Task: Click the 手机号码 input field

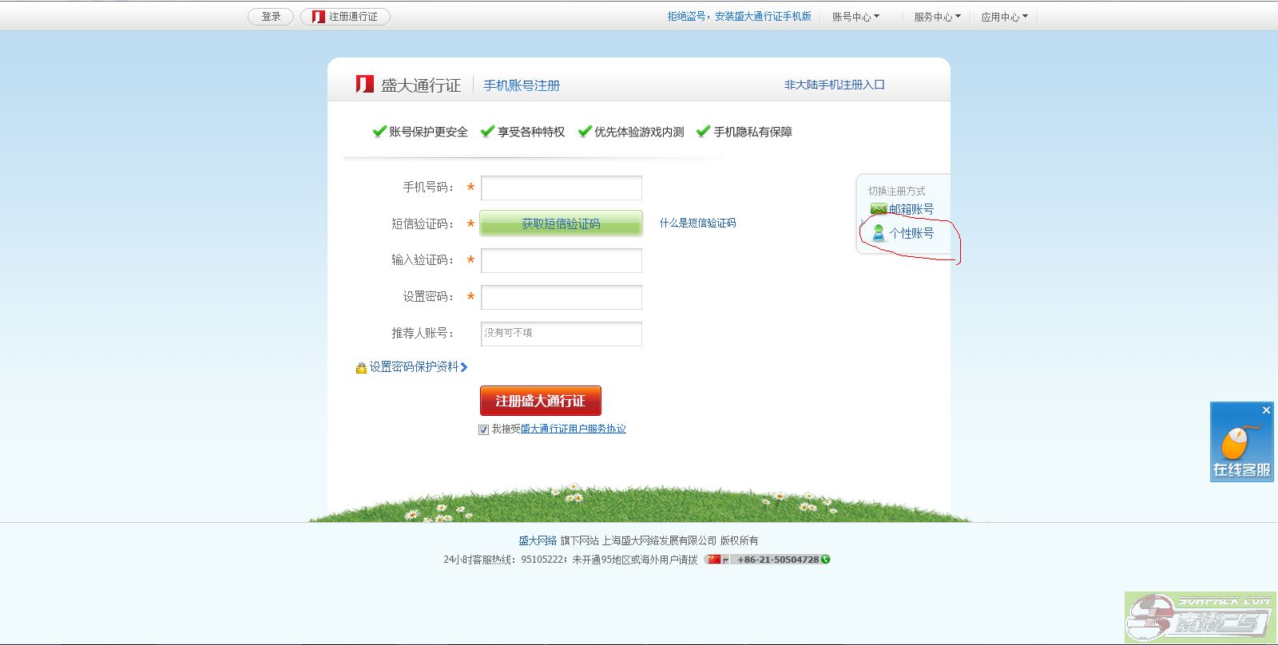Action: tap(561, 188)
